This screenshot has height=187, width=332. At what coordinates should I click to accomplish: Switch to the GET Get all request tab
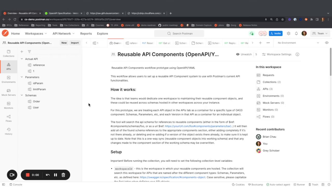(x=164, y=43)
